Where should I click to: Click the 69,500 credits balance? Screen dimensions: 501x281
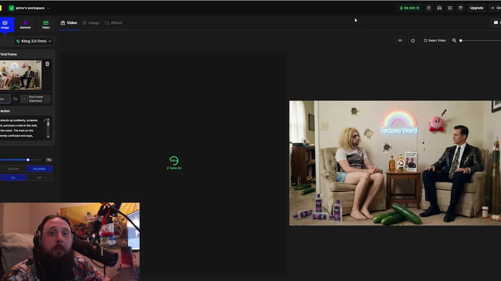pyautogui.click(x=409, y=8)
